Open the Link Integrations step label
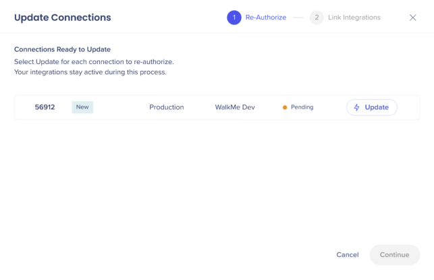The height and width of the screenshot is (280, 434). pos(354,18)
